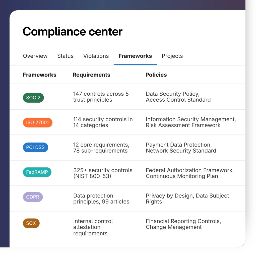Image resolution: width=260 pixels, height=266 pixels.
Task: Open Financial Reporting Controls policy text
Action: (x=183, y=221)
